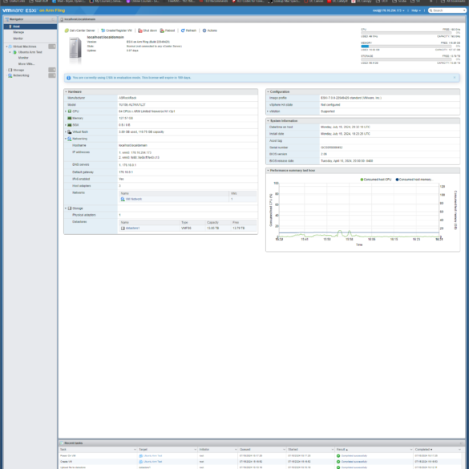This screenshot has height=469, width=469.
Task: Click the Storage count badge in Navigator
Action: pos(52,70)
